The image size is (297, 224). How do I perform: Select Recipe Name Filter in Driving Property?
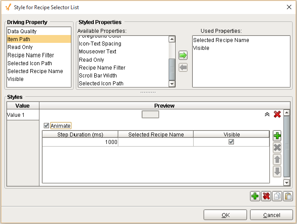click(31, 55)
